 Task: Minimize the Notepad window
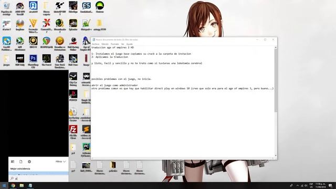[257, 40]
